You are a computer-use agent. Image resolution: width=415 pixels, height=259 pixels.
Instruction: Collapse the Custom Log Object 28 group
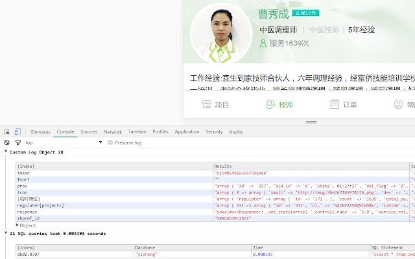point(5,152)
